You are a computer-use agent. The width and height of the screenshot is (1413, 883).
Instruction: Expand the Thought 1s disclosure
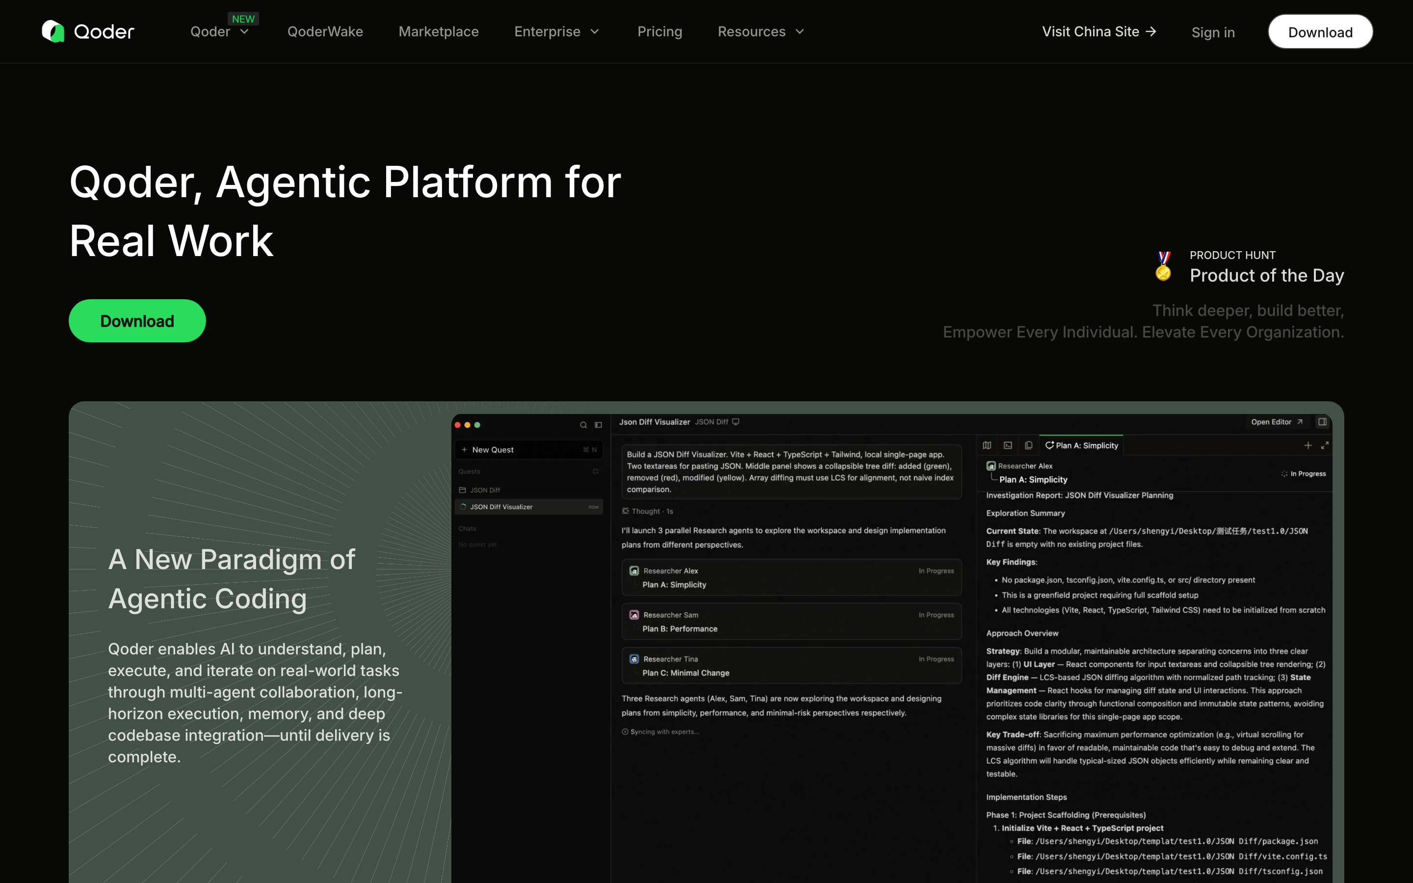(x=648, y=511)
